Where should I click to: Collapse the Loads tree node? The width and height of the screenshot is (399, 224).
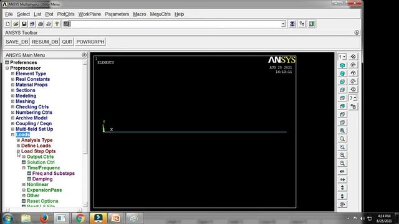[x=12, y=134]
